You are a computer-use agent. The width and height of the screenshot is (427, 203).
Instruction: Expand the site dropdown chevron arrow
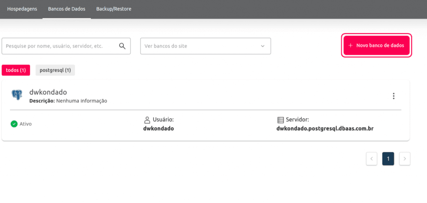tap(263, 46)
